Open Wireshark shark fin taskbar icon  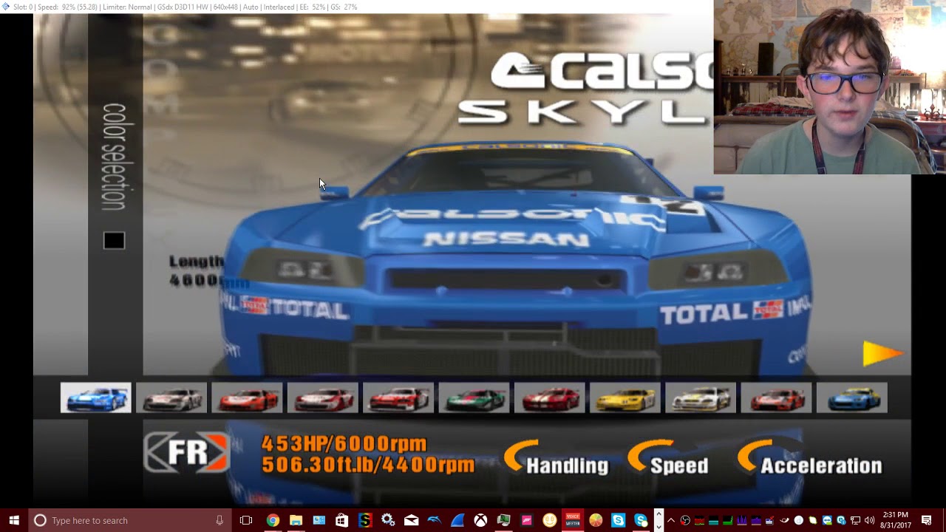pyautogui.click(x=457, y=520)
